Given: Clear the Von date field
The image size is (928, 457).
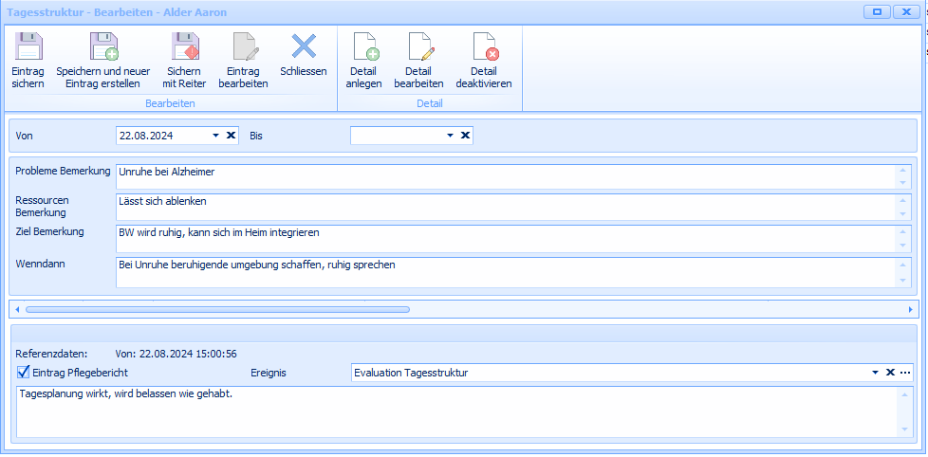Looking at the screenshot, I should coord(231,136).
